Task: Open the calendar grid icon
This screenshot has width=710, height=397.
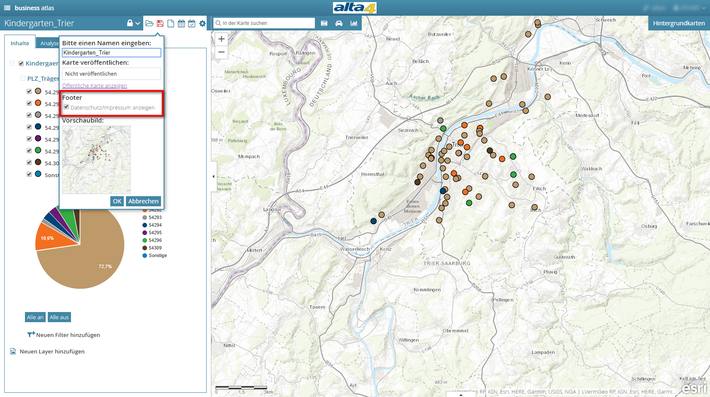Action: click(181, 23)
